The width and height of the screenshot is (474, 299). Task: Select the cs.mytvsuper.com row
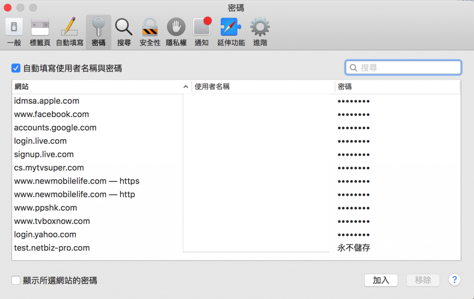pos(236,168)
